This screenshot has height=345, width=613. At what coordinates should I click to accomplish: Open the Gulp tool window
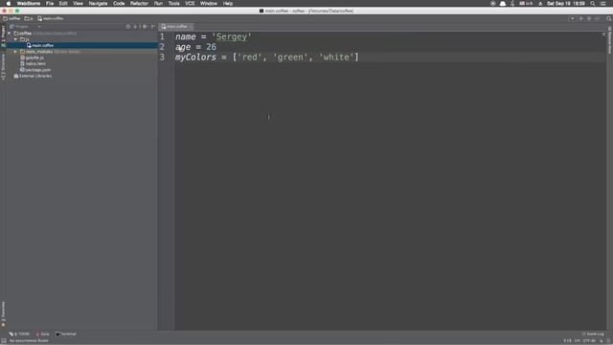[42, 334]
